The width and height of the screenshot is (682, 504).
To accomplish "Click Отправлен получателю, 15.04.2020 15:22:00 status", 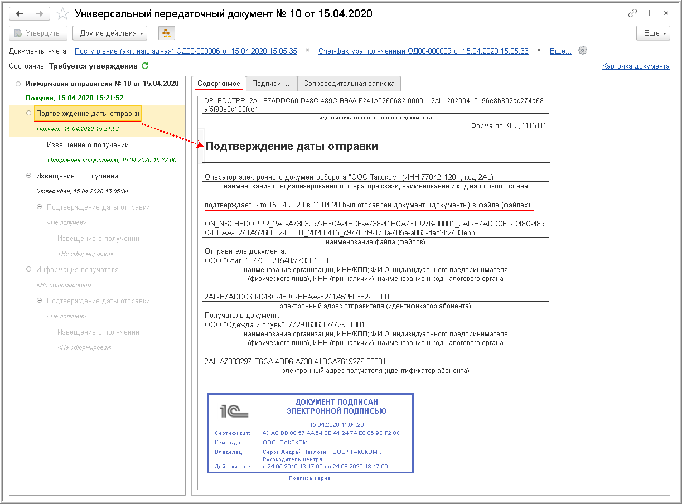I will point(112,161).
